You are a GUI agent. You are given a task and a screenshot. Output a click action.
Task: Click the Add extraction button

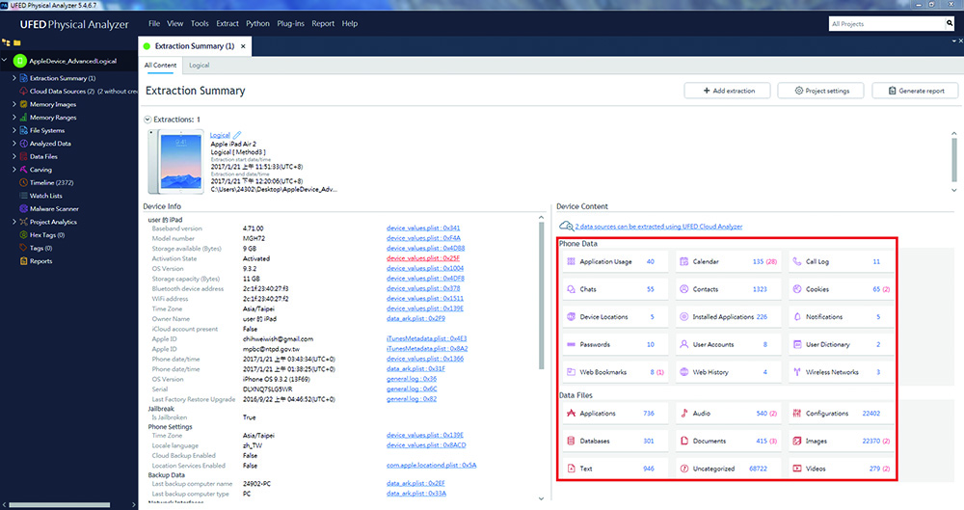pyautogui.click(x=729, y=91)
